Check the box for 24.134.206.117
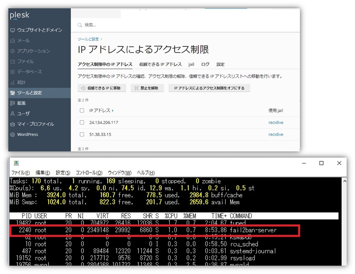The image size is (355, 274). point(82,123)
